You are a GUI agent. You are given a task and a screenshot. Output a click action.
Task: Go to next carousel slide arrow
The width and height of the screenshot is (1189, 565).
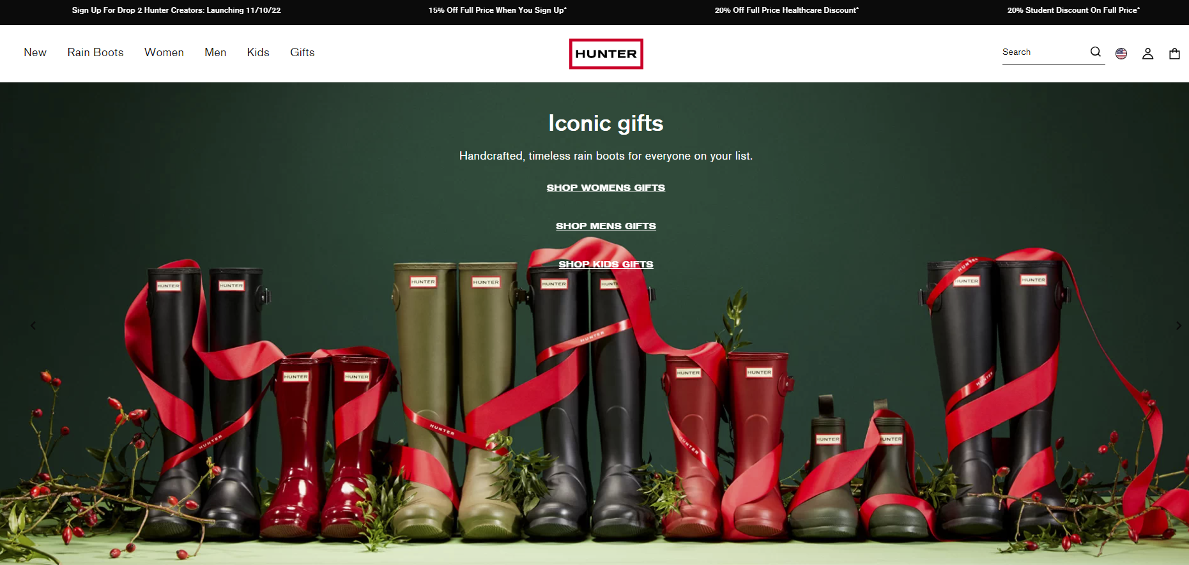click(1179, 326)
